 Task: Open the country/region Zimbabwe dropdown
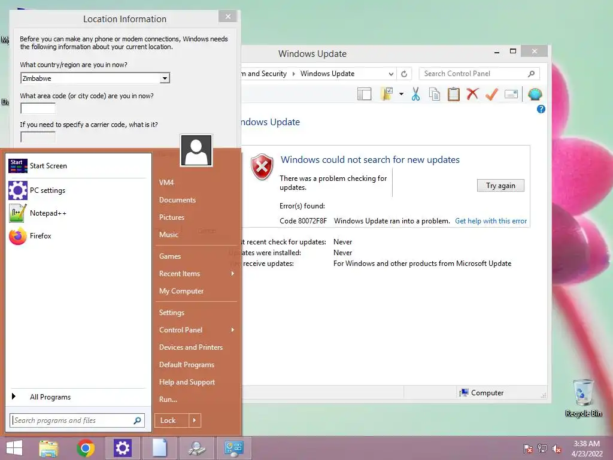165,78
